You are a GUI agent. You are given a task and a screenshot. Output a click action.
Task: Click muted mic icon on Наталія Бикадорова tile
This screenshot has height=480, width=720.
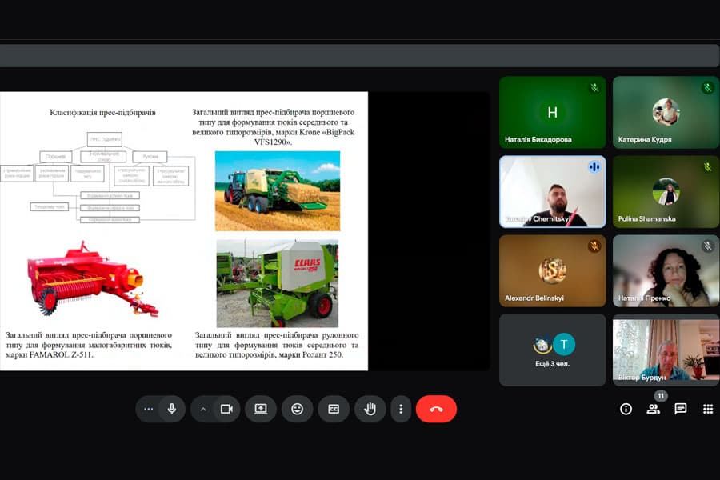[594, 87]
